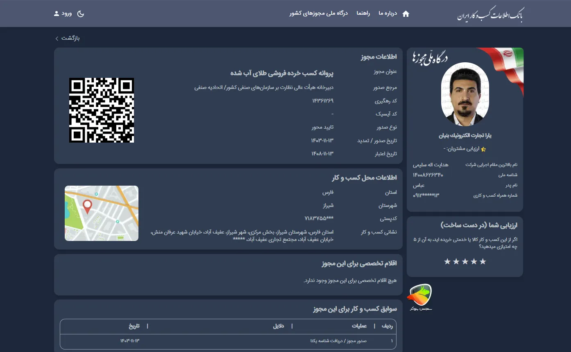Click the chevron next to بازگشت
The width and height of the screenshot is (571, 352).
(x=57, y=38)
